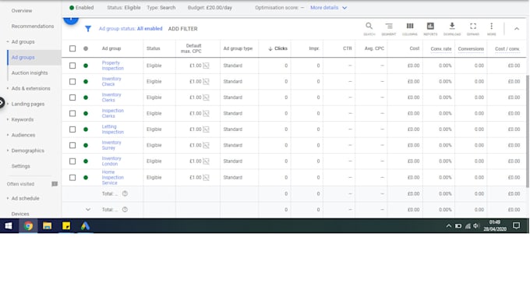Click ADD FILTER

click(x=182, y=29)
